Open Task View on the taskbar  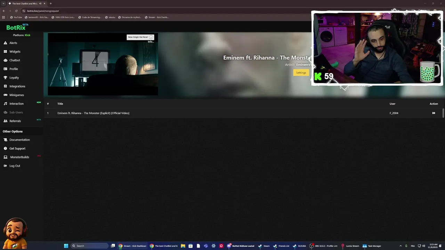coord(113,246)
